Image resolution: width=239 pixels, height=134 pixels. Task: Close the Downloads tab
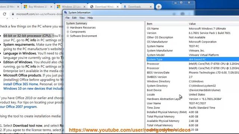click(150, 7)
